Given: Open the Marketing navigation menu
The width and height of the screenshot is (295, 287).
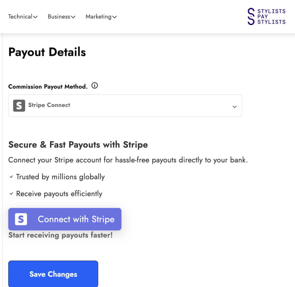Looking at the screenshot, I should (x=99, y=17).
